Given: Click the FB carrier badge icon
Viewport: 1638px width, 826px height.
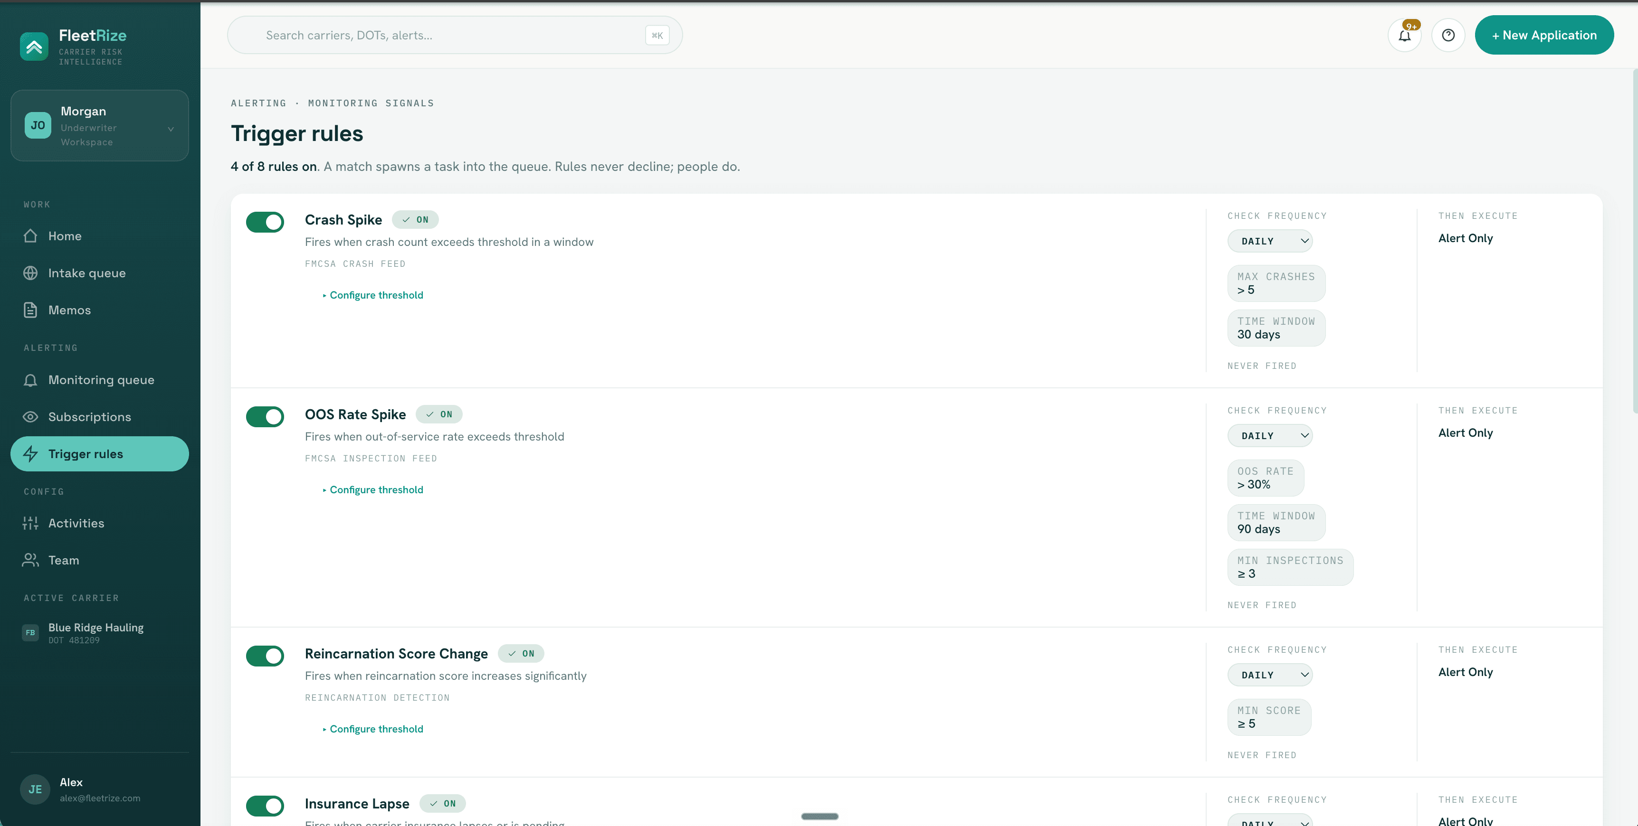Looking at the screenshot, I should (x=30, y=633).
